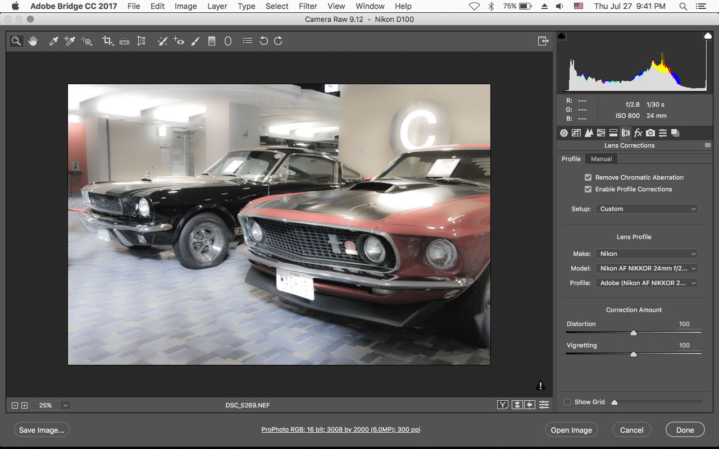Open the Setup dropdown set to Custom

click(x=647, y=209)
